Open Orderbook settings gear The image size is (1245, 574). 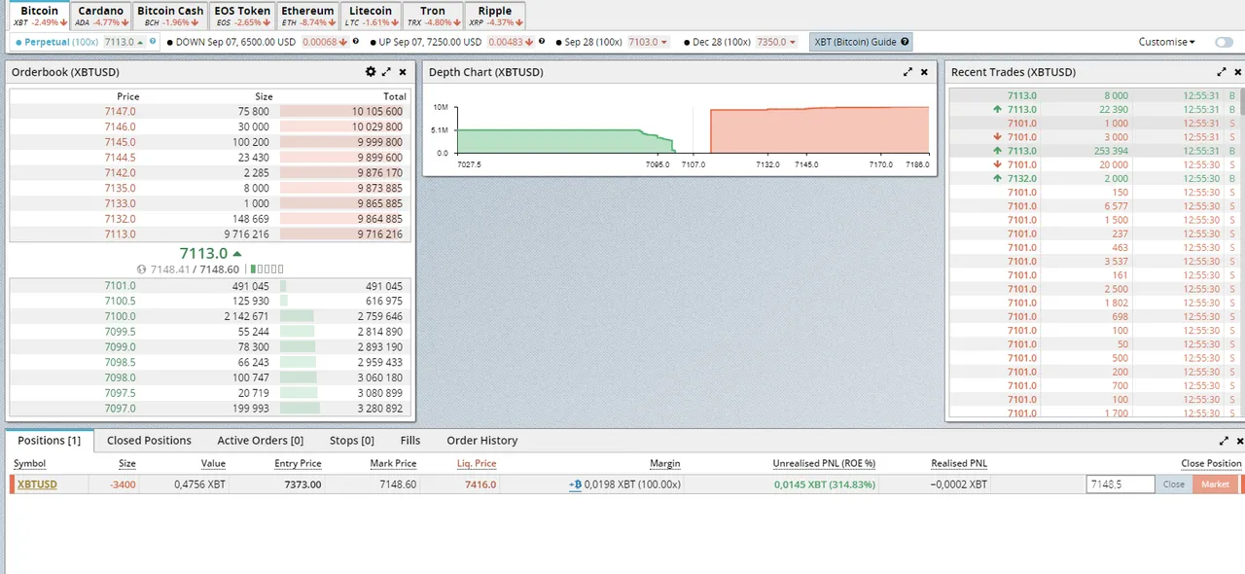point(371,72)
